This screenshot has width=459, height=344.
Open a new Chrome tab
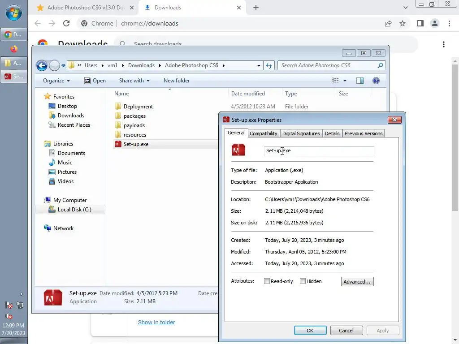pyautogui.click(x=256, y=8)
